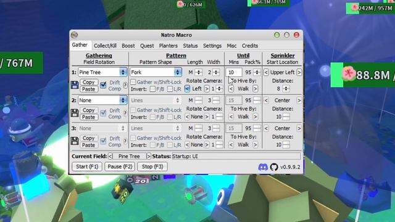Adjust row 1 pattern length M stepper
395x222 pixels.
(199, 72)
